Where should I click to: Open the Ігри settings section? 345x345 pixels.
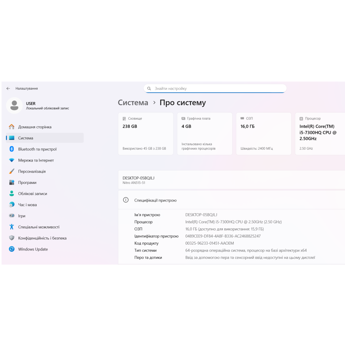click(22, 216)
